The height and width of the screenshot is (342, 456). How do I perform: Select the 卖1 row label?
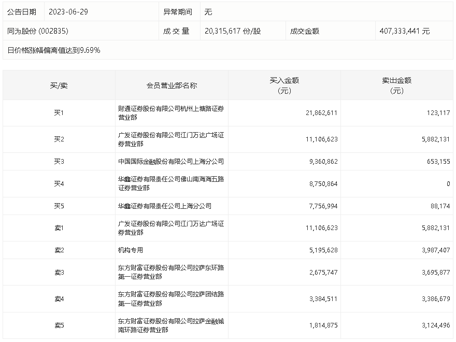(x=59, y=228)
